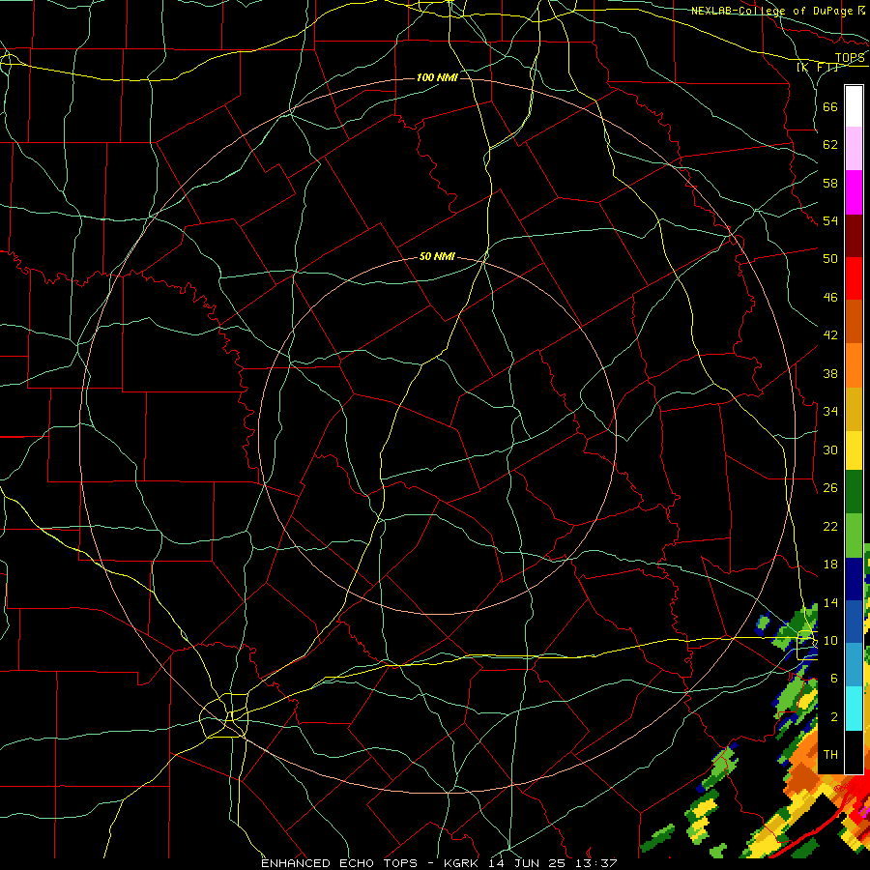Click the "18" scale value
The width and height of the screenshot is (870, 870).
click(830, 565)
